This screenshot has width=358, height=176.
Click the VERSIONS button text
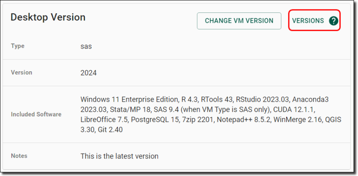pyautogui.click(x=308, y=21)
